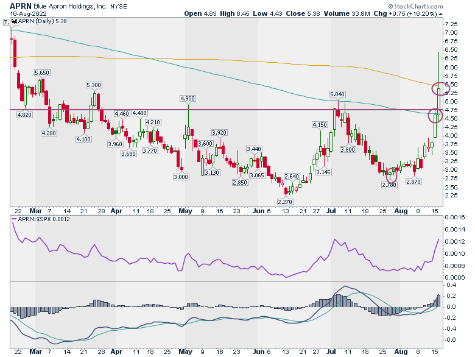The width and height of the screenshot is (475, 357).
Task: Click the 3.800 price label
Action: (348, 149)
